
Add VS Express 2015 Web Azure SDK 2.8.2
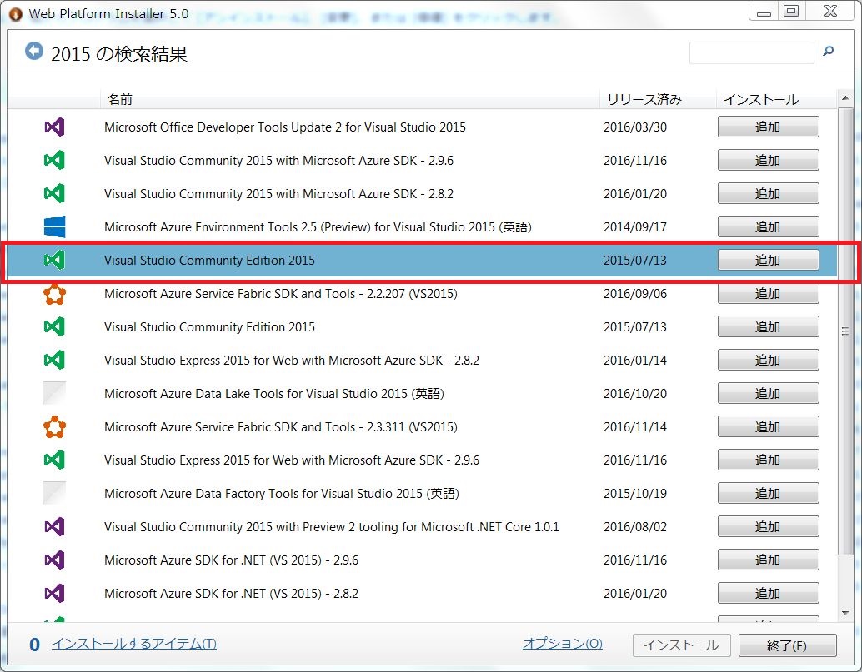(768, 361)
